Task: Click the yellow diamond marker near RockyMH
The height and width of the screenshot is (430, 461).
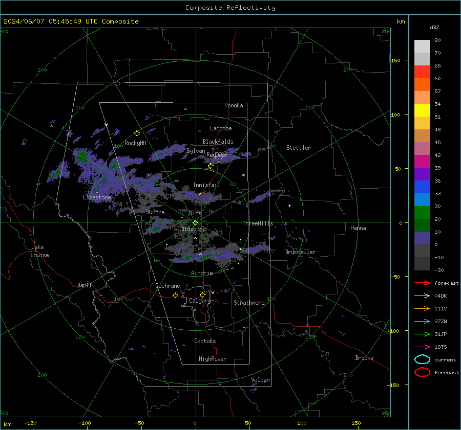Action: [x=137, y=133]
